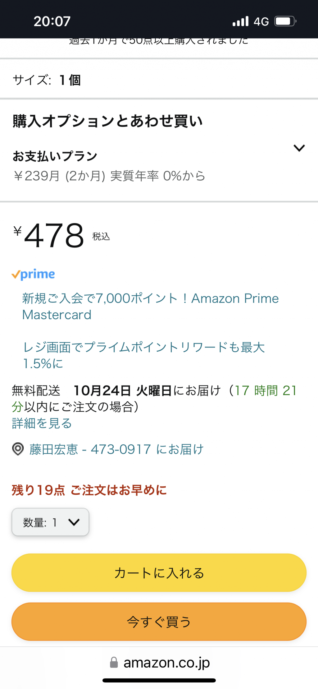This screenshot has width=318, height=689.
Task: Tap the お支払いプラン monthly payment text
Action: (109, 176)
